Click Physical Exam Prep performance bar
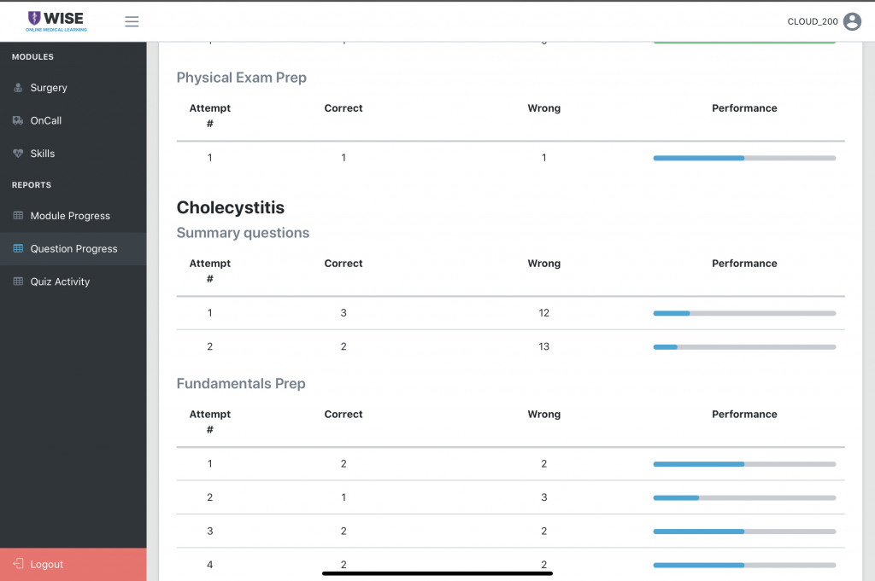Image resolution: width=875 pixels, height=581 pixels. tap(744, 158)
